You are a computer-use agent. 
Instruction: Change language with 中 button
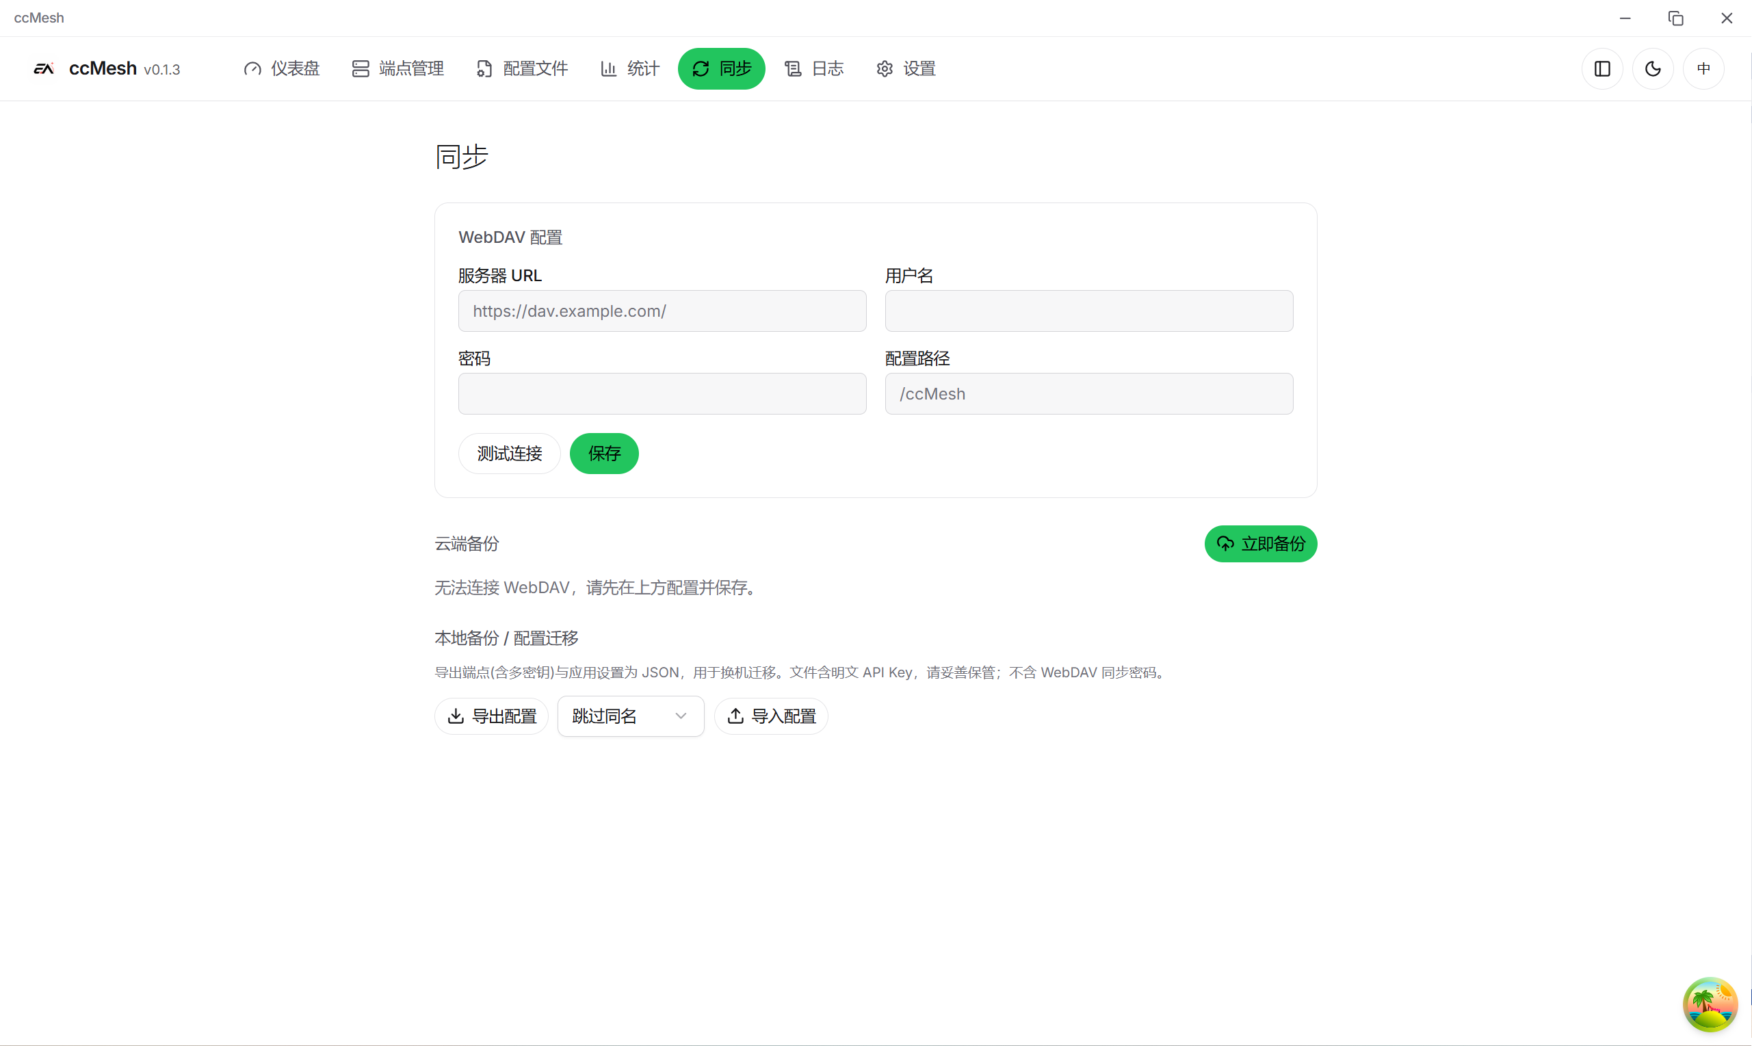coord(1703,68)
